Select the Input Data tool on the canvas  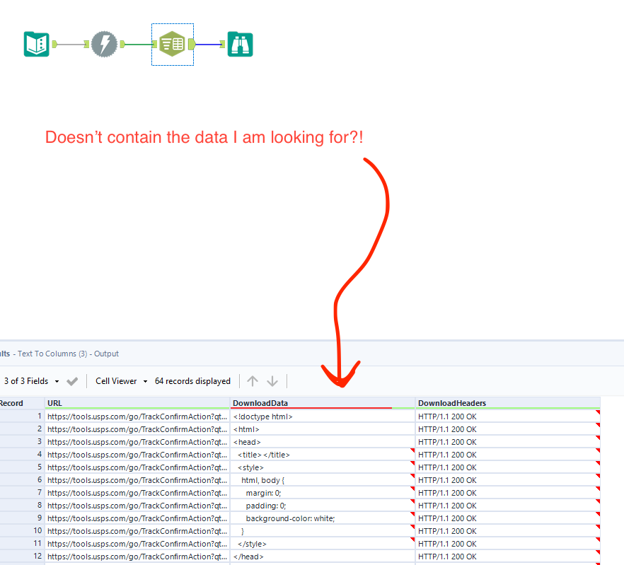pyautogui.click(x=35, y=44)
